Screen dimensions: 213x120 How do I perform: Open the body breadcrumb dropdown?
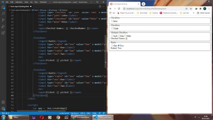point(43,10)
